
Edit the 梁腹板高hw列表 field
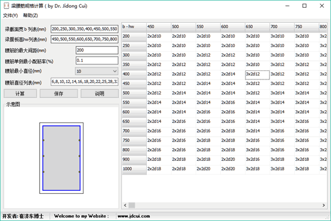(x=84, y=39)
